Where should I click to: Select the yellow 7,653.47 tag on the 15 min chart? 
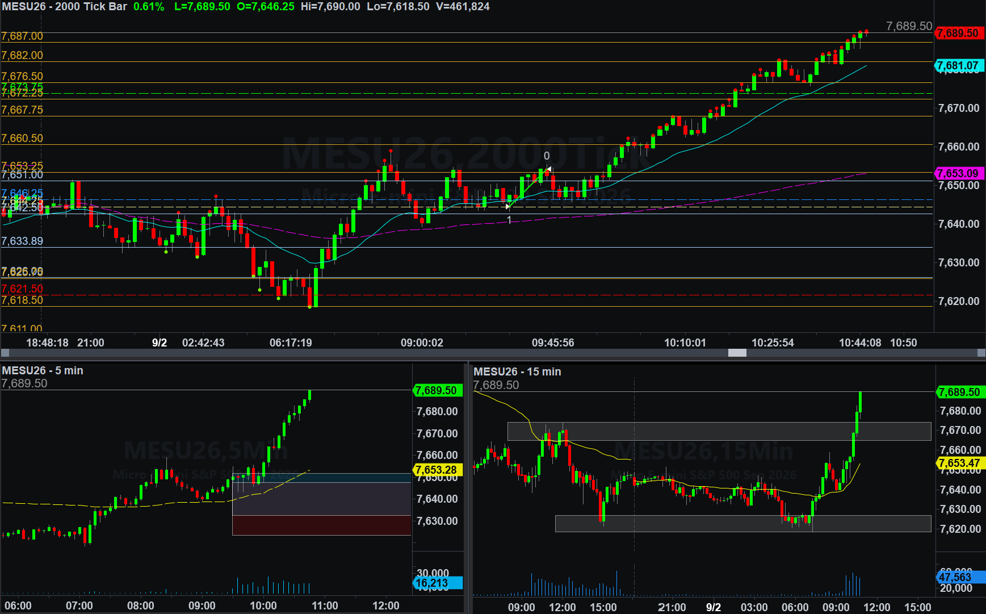[x=960, y=463]
